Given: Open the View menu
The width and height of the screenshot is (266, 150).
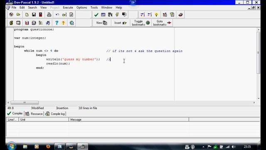Looking at the screenshot, I should 43,7.
